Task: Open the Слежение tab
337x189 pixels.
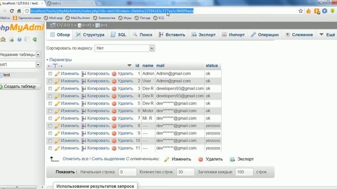Action: [x=299, y=35]
